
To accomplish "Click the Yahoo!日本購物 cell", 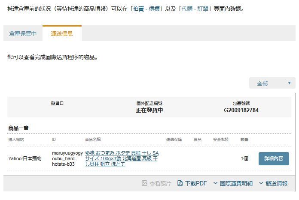I will [x=25, y=158].
